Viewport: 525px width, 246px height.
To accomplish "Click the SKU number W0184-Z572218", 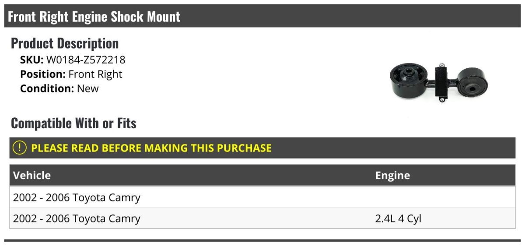I will click(86, 60).
